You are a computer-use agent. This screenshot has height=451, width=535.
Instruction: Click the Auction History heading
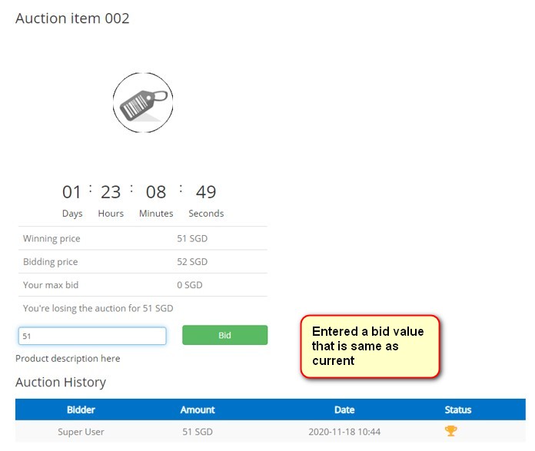61,382
